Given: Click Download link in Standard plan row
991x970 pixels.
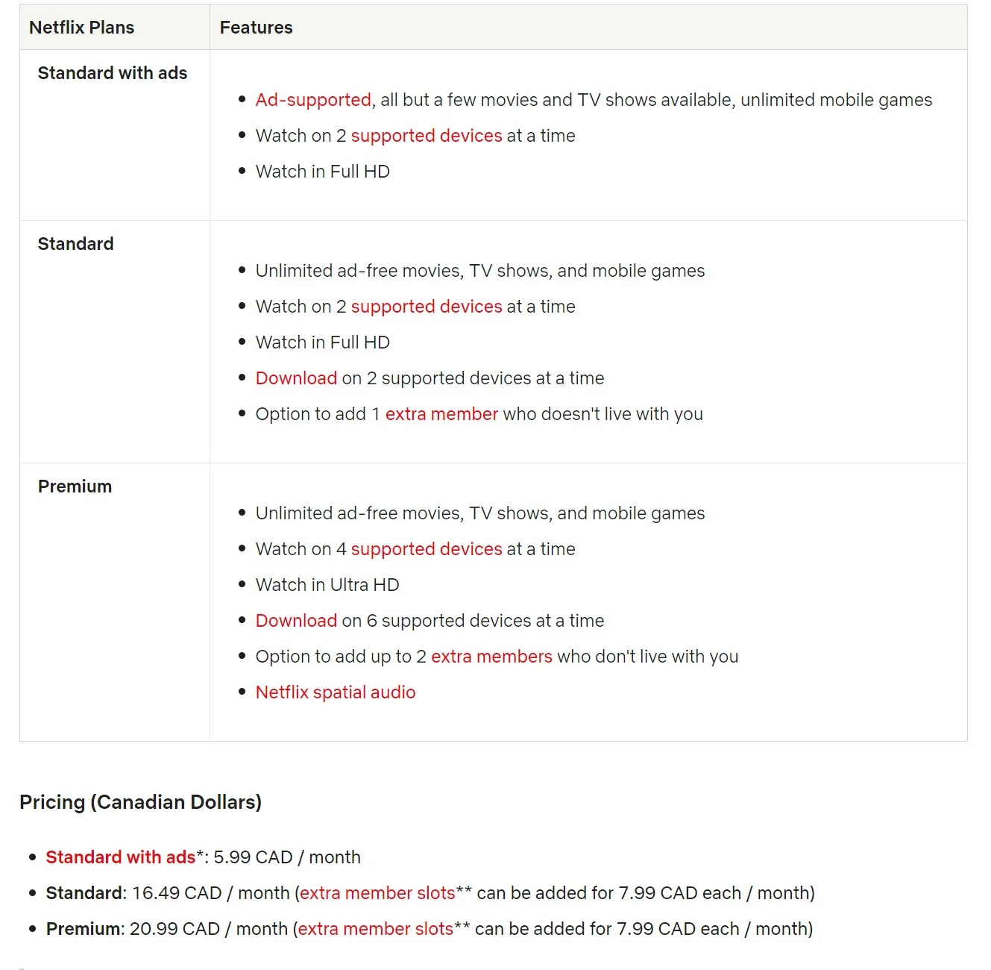Looking at the screenshot, I should point(296,378).
